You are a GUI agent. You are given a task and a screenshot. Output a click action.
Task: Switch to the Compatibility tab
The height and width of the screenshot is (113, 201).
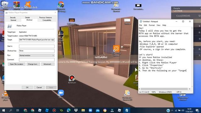point(47,20)
